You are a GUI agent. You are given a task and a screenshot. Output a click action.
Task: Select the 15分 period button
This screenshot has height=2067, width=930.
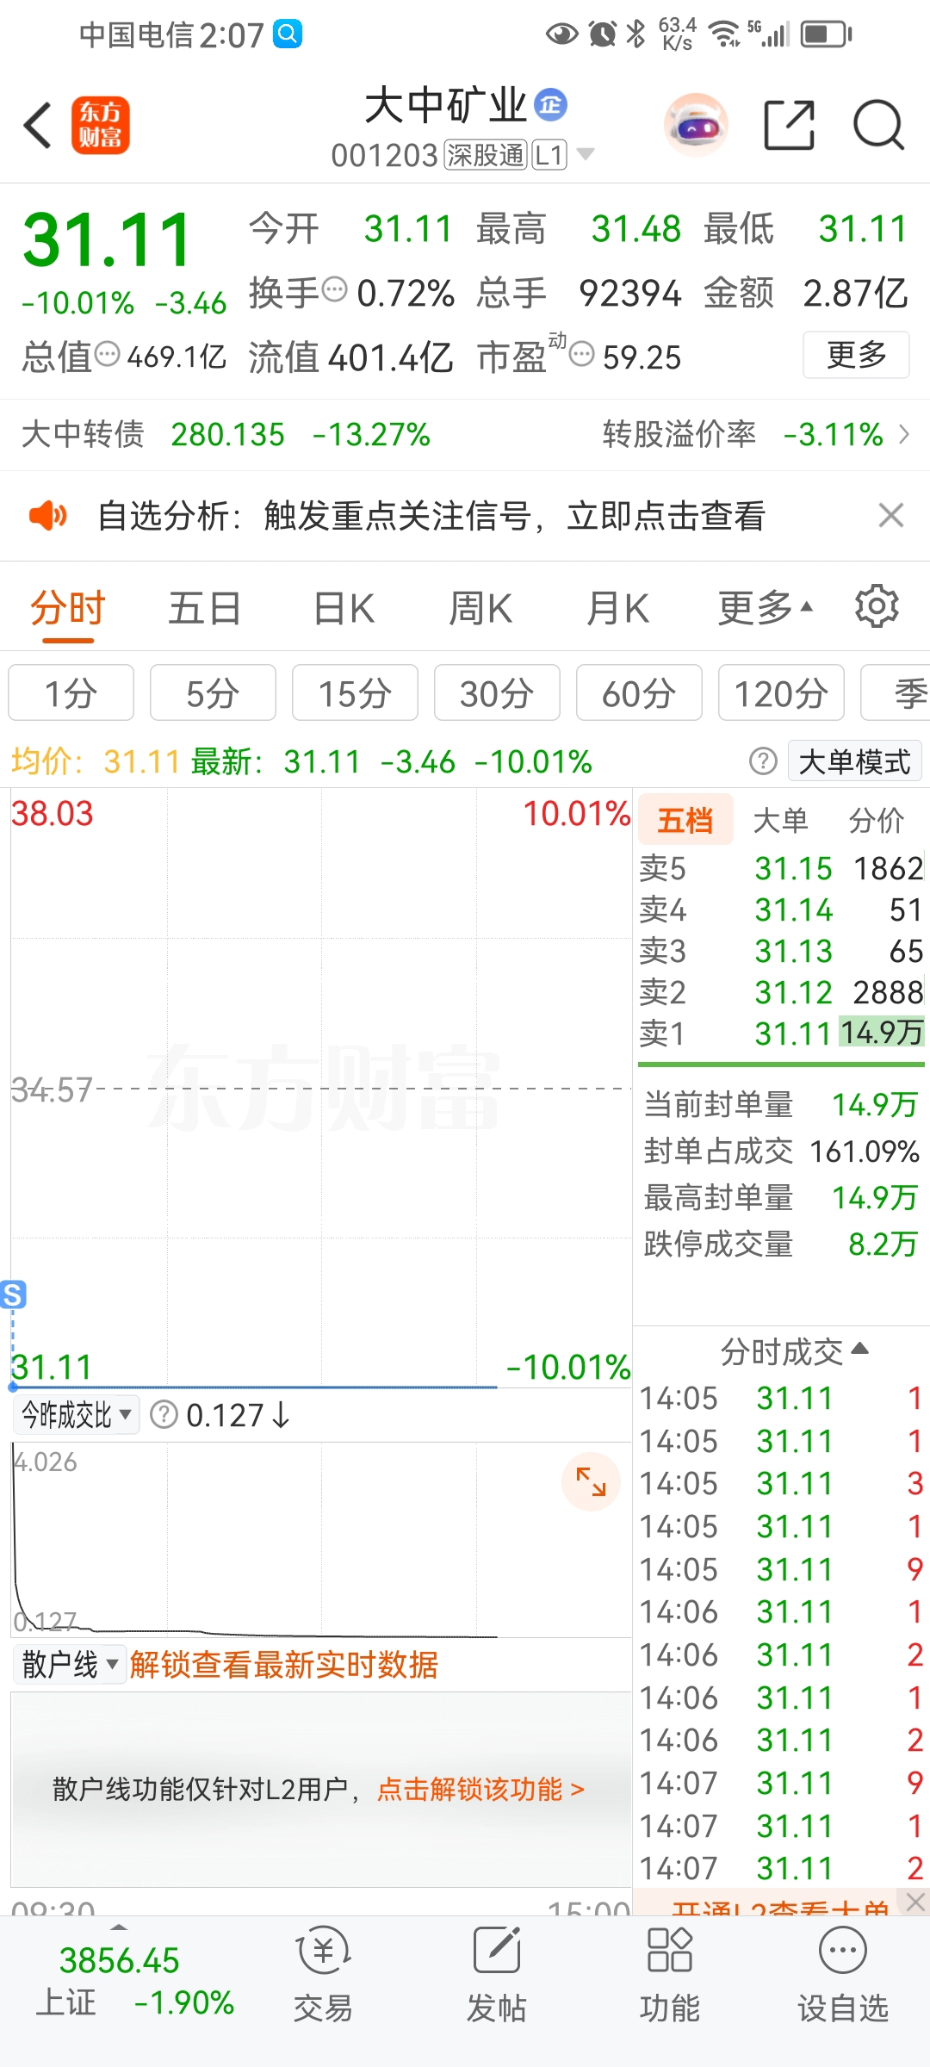[x=355, y=692]
